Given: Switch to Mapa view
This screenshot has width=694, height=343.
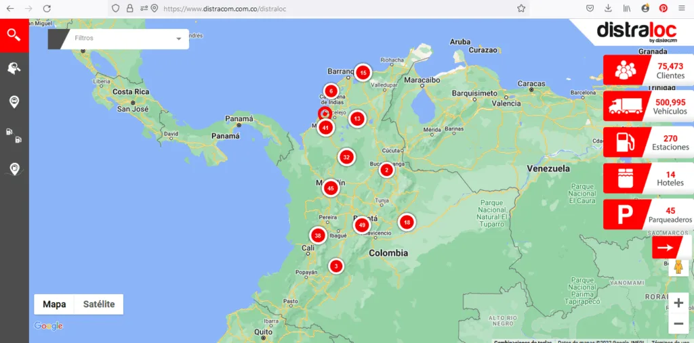Looking at the screenshot, I should tap(54, 304).
